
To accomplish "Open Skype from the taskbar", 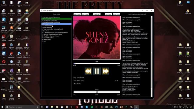I will coord(87,107).
